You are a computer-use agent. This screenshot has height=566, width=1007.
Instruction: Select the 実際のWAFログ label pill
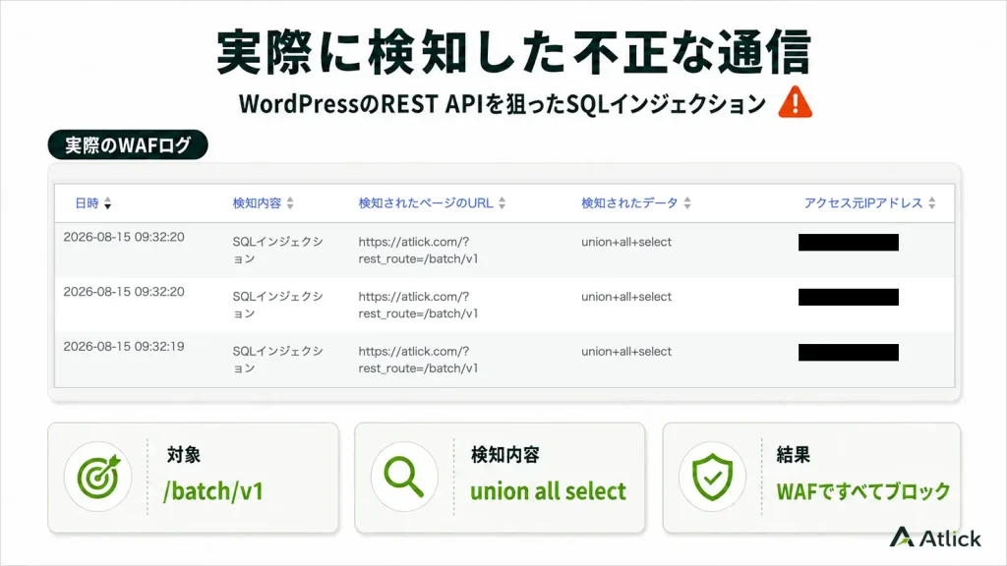tap(128, 145)
